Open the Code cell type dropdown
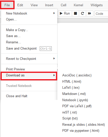This screenshot has height=137, width=108. [101, 14]
